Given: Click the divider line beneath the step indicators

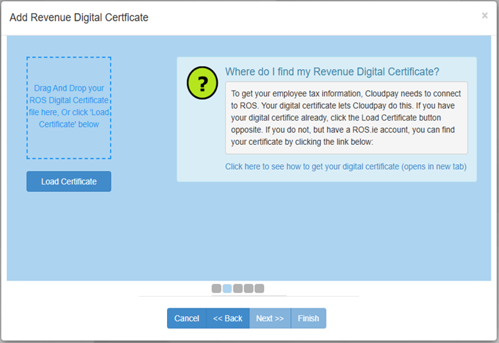Looking at the screenshot, I should coord(249,297).
